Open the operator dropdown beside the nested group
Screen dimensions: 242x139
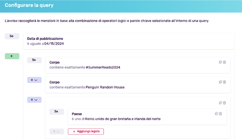click(x=34, y=100)
